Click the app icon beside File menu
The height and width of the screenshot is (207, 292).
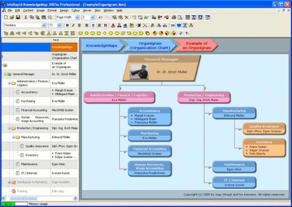pos(4,10)
